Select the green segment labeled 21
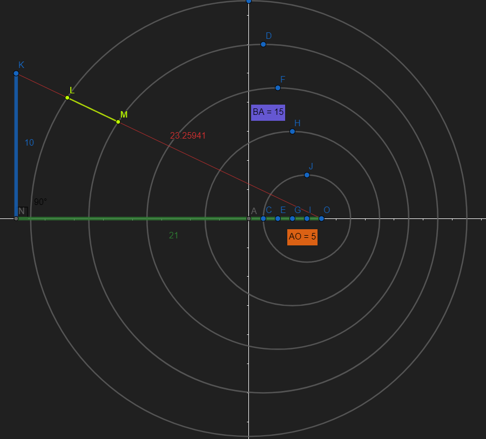Viewport: 486px width, 439px height. 135,218
